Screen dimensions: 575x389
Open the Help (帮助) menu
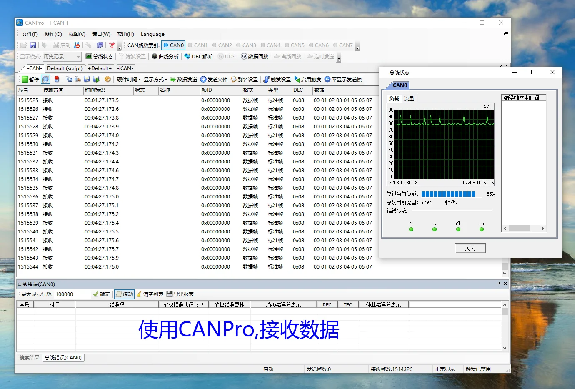125,34
